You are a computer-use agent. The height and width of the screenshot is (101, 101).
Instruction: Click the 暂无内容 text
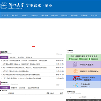pyautogui.click(x=4, y=91)
